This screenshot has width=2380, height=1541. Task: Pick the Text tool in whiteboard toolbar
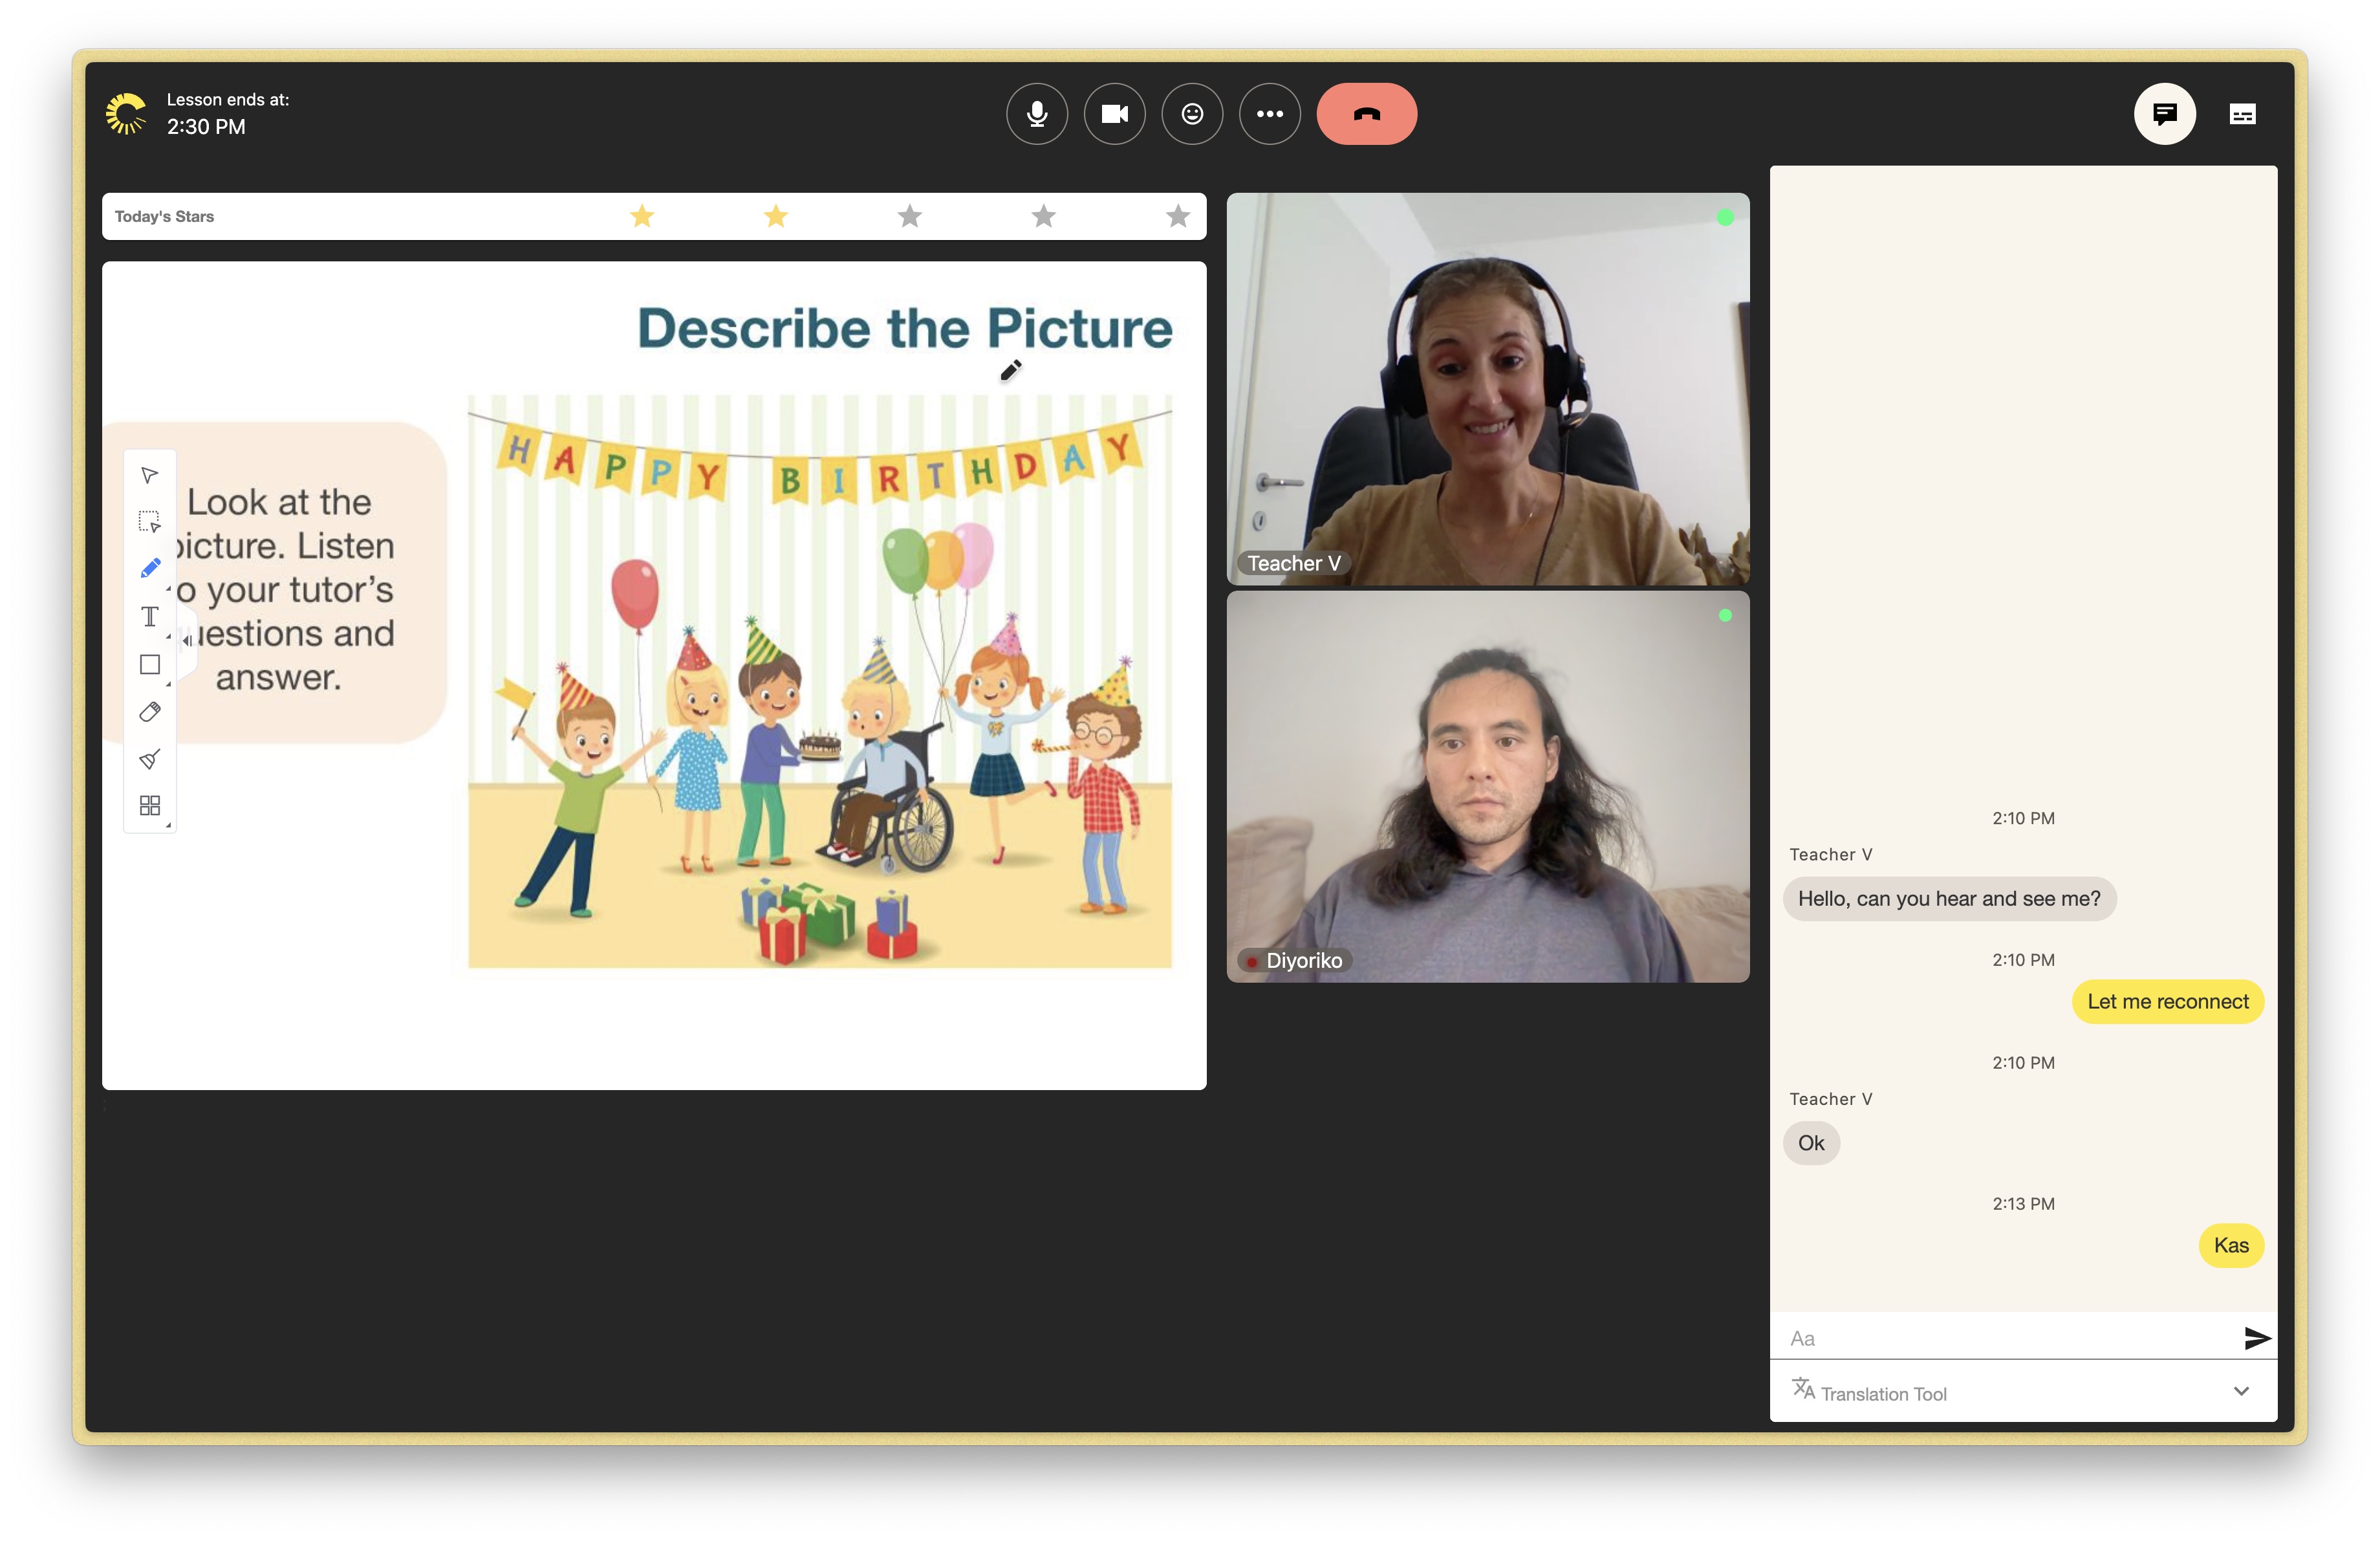click(150, 617)
